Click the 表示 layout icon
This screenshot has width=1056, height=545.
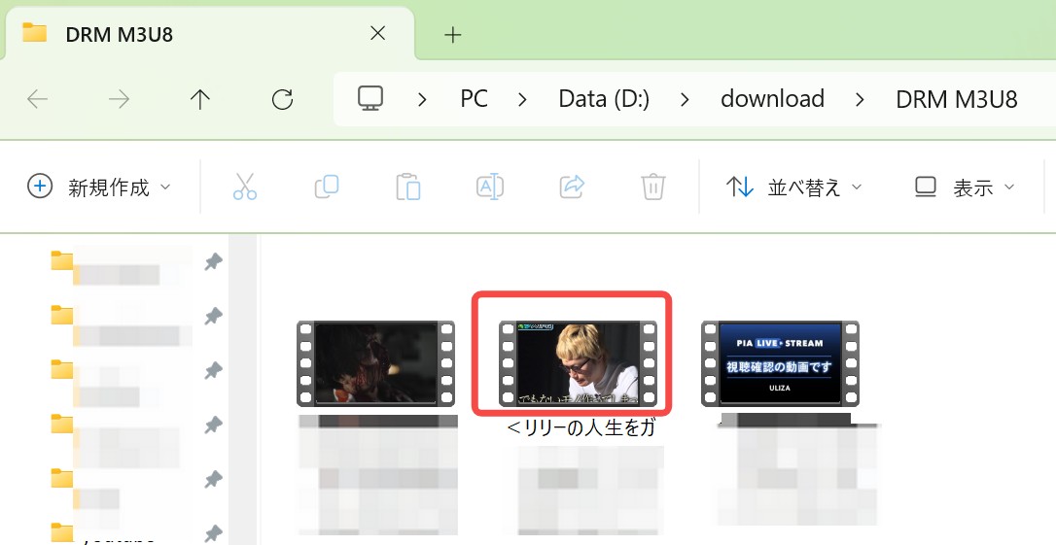926,187
